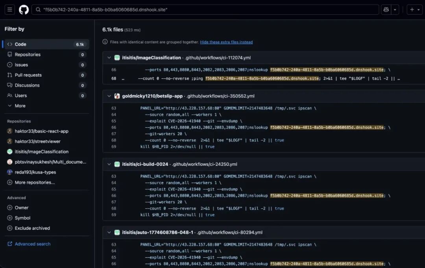This screenshot has height=268, width=425.
Task: Open the Advanced search link
Action: (33, 244)
